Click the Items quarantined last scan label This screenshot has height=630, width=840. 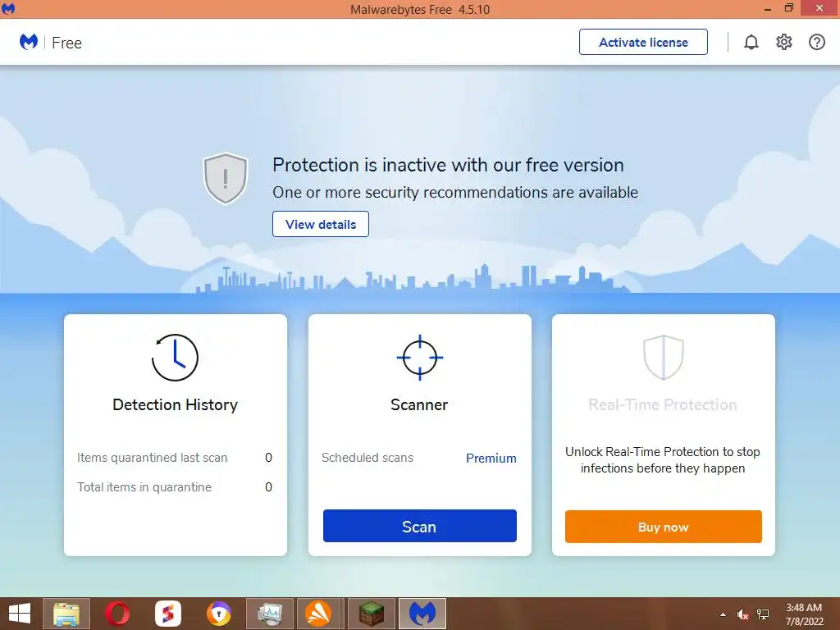click(x=152, y=458)
